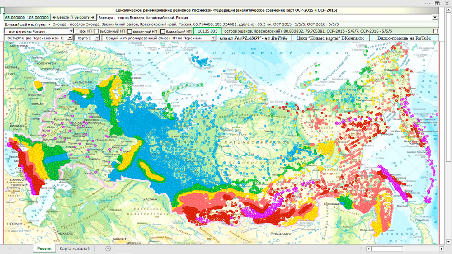Open the ribbon display options icon
This screenshot has width=452, height=254.
(437, 3)
